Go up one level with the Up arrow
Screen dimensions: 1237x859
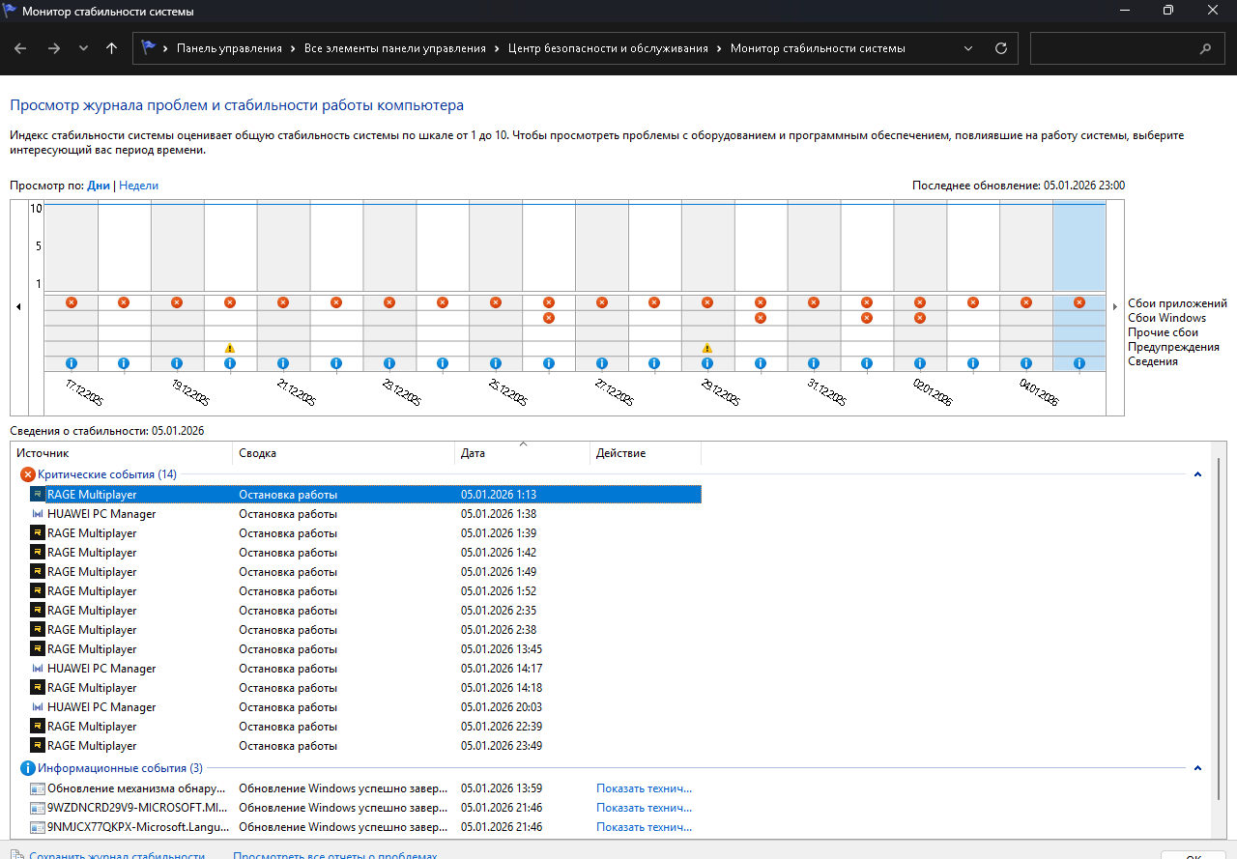(x=112, y=48)
